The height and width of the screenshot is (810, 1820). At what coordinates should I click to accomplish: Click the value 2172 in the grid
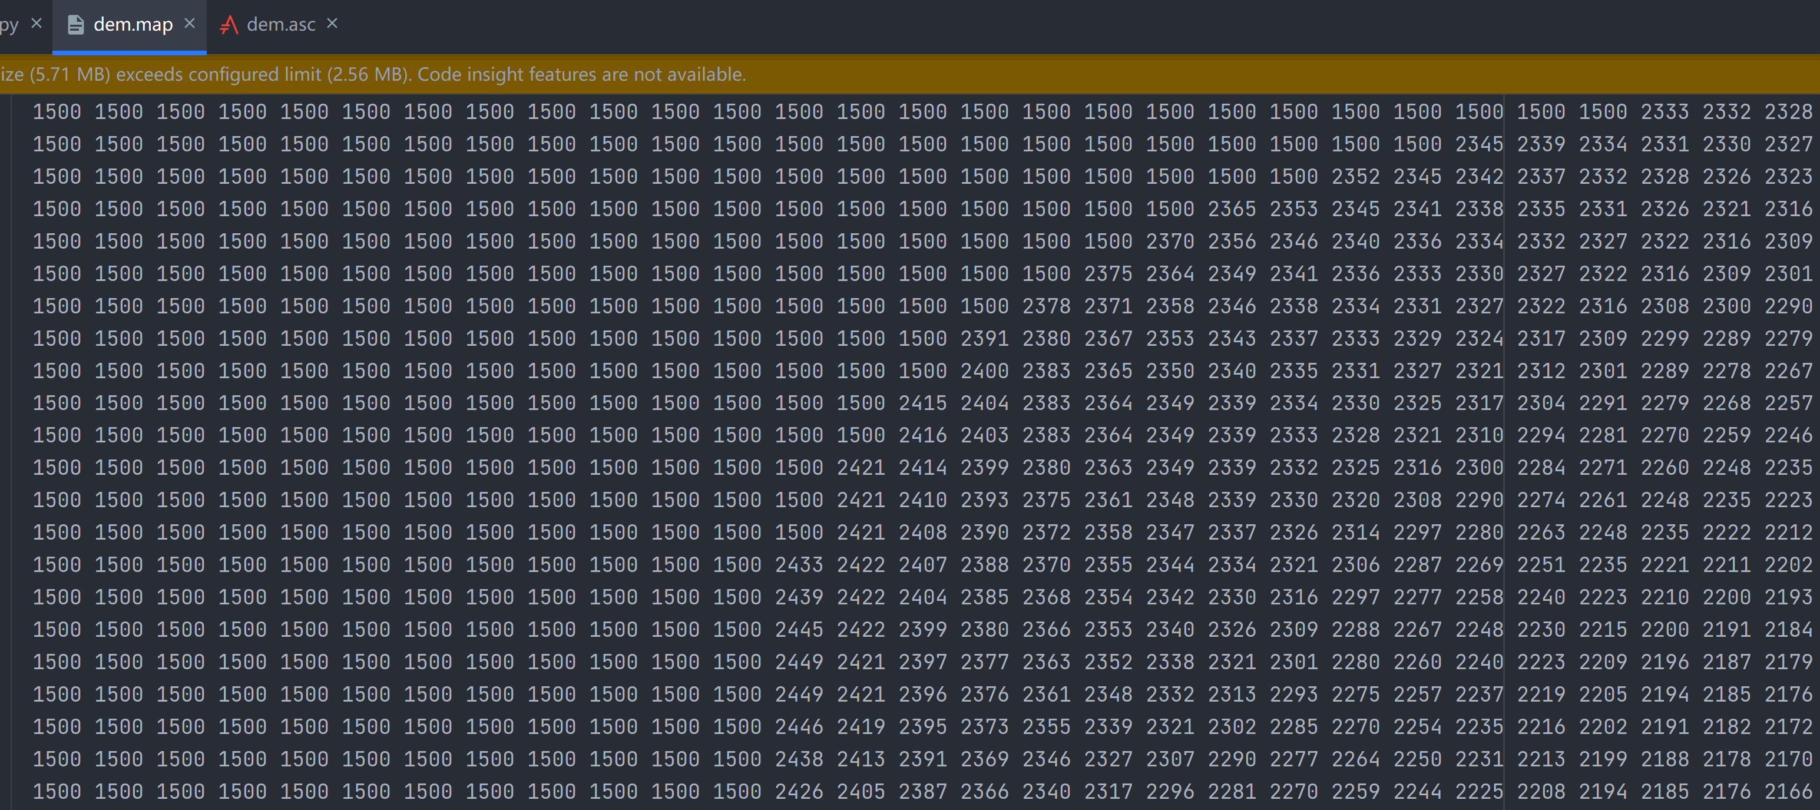click(1788, 726)
